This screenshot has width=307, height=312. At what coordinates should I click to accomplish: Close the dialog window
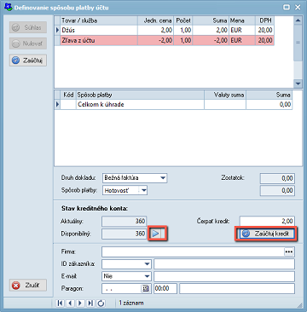pos(298,8)
